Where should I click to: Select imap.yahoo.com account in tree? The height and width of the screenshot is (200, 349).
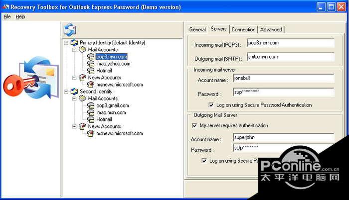pyautogui.click(x=113, y=64)
